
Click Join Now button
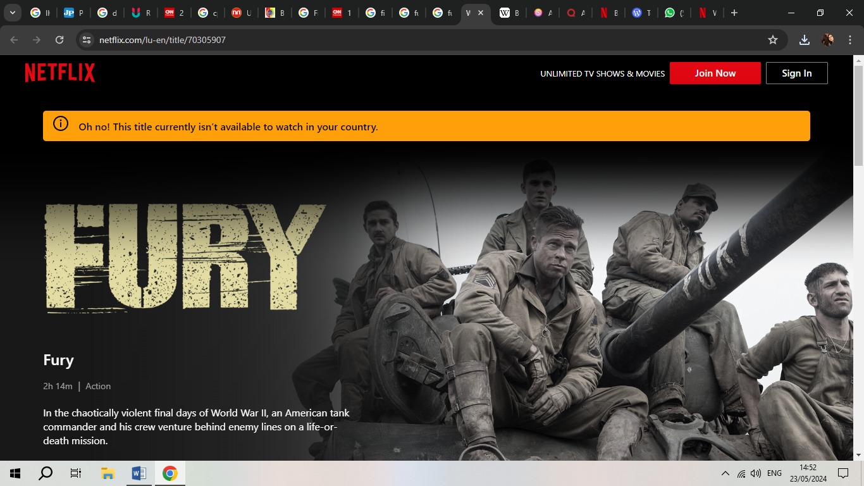tap(715, 73)
